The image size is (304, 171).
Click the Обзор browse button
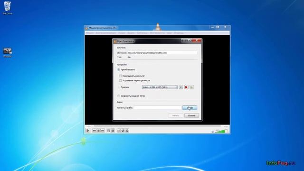[x=190, y=108]
